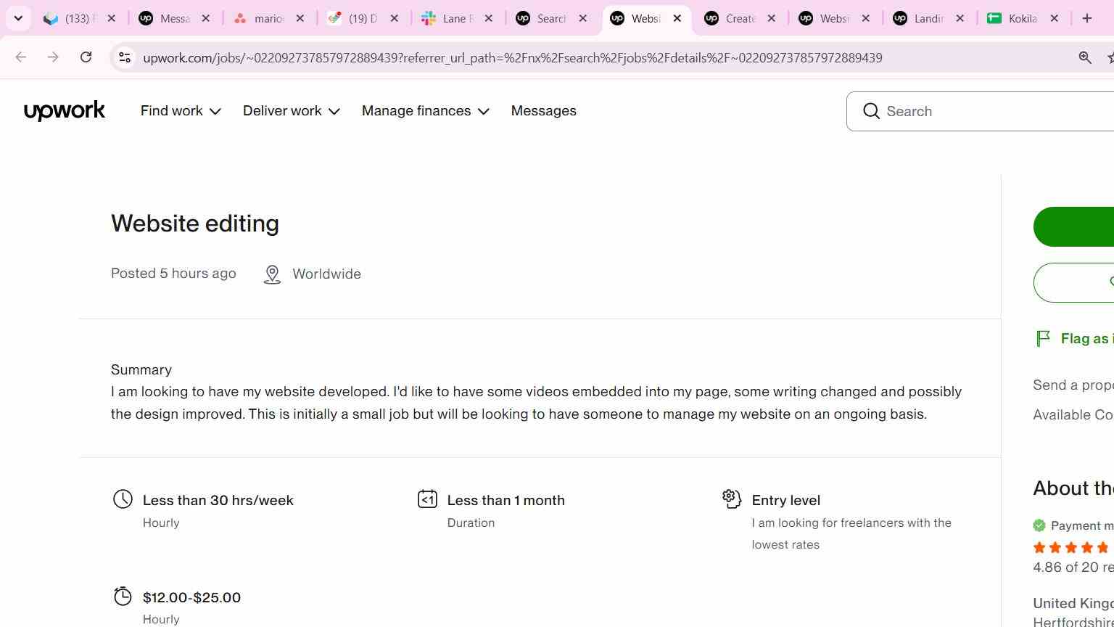The image size is (1114, 627).
Task: Open the site information icon in address bar
Action: (x=125, y=57)
